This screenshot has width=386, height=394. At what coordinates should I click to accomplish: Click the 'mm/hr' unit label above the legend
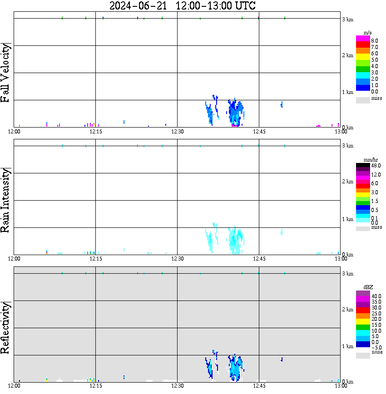pyautogui.click(x=371, y=160)
